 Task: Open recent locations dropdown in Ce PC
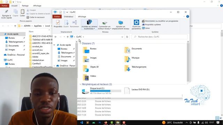[64, 37]
